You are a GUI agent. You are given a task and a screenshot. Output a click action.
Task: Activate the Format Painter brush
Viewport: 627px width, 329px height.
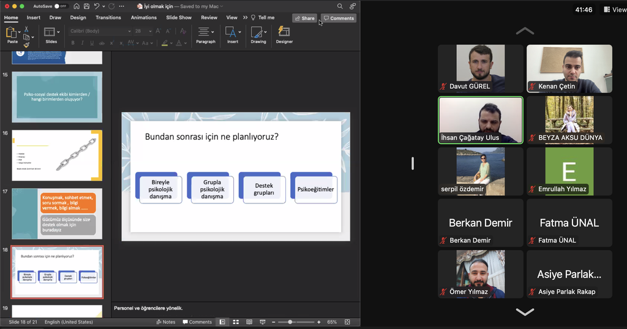(26, 45)
